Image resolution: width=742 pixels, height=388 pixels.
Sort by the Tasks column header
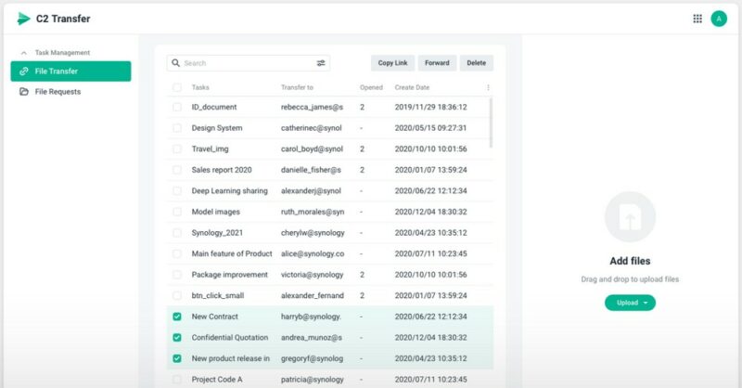pyautogui.click(x=200, y=87)
